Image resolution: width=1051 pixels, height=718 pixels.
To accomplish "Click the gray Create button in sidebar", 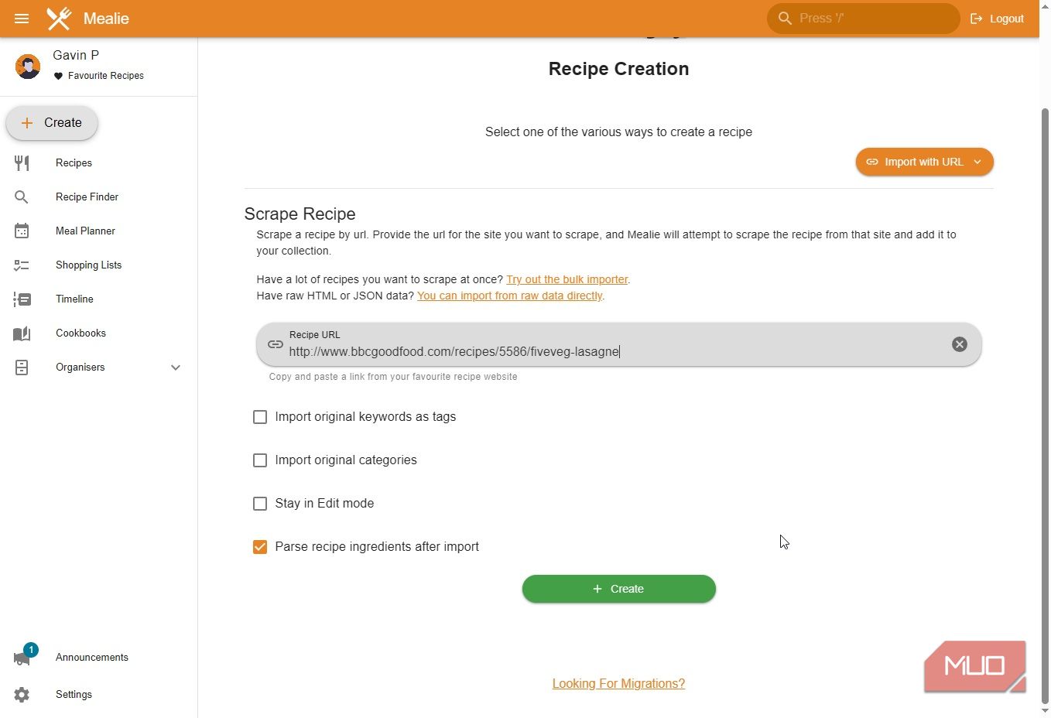I will (52, 123).
